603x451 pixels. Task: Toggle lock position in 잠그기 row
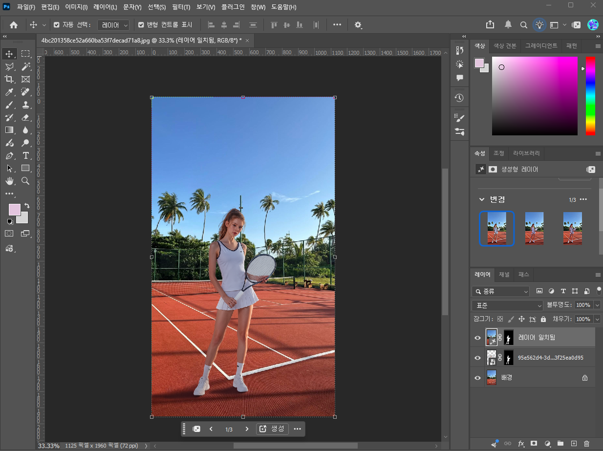(x=521, y=319)
